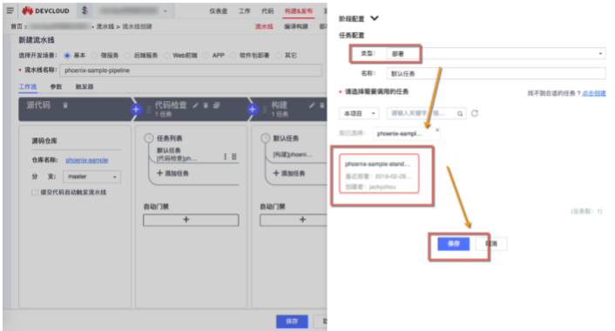Image resolution: width=615 pixels, height=331 pixels.
Task: Click the Huawei DEVCLOUD logo
Action: coord(45,10)
